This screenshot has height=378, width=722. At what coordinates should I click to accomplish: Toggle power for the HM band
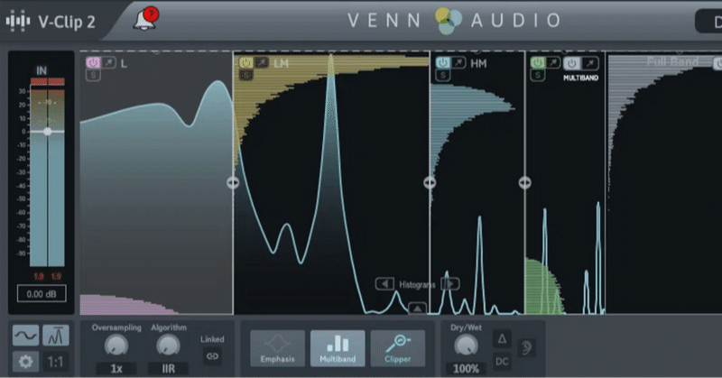click(443, 62)
